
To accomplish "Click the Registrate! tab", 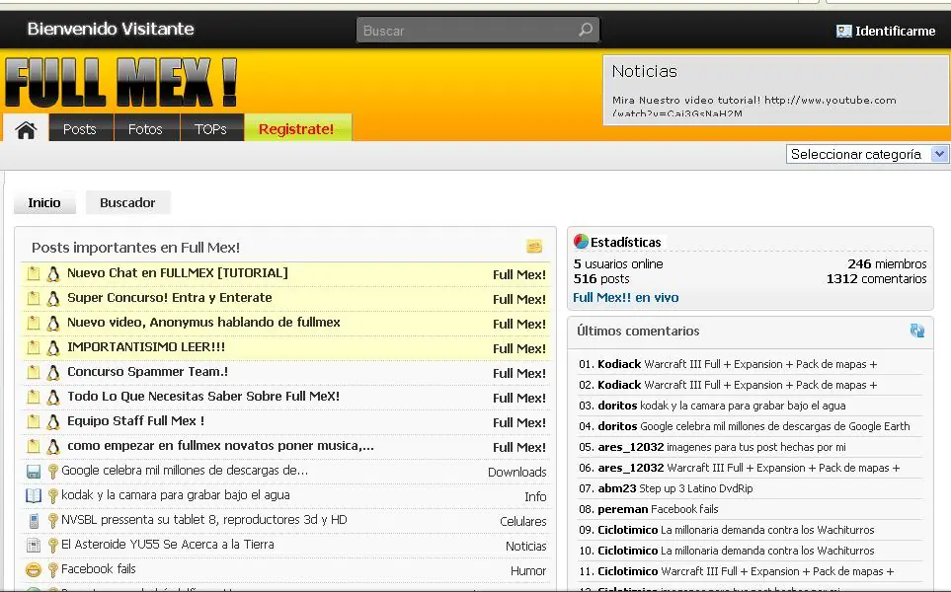I will click(x=296, y=129).
